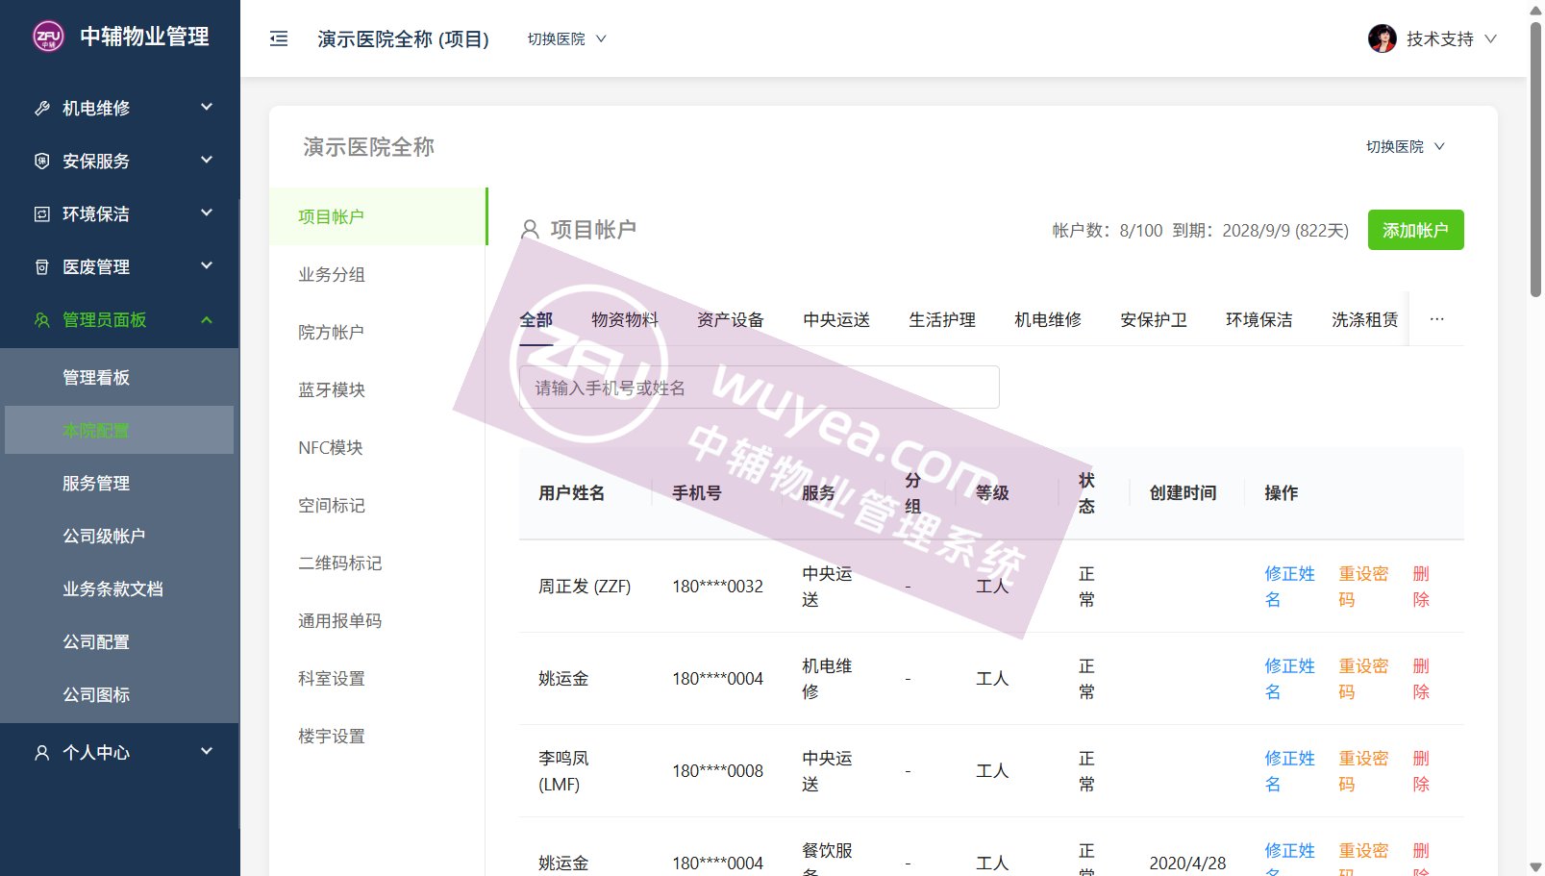This screenshot has height=876, width=1545.
Task: Click the wrench icon beside 机电维修
Action: click(x=41, y=108)
